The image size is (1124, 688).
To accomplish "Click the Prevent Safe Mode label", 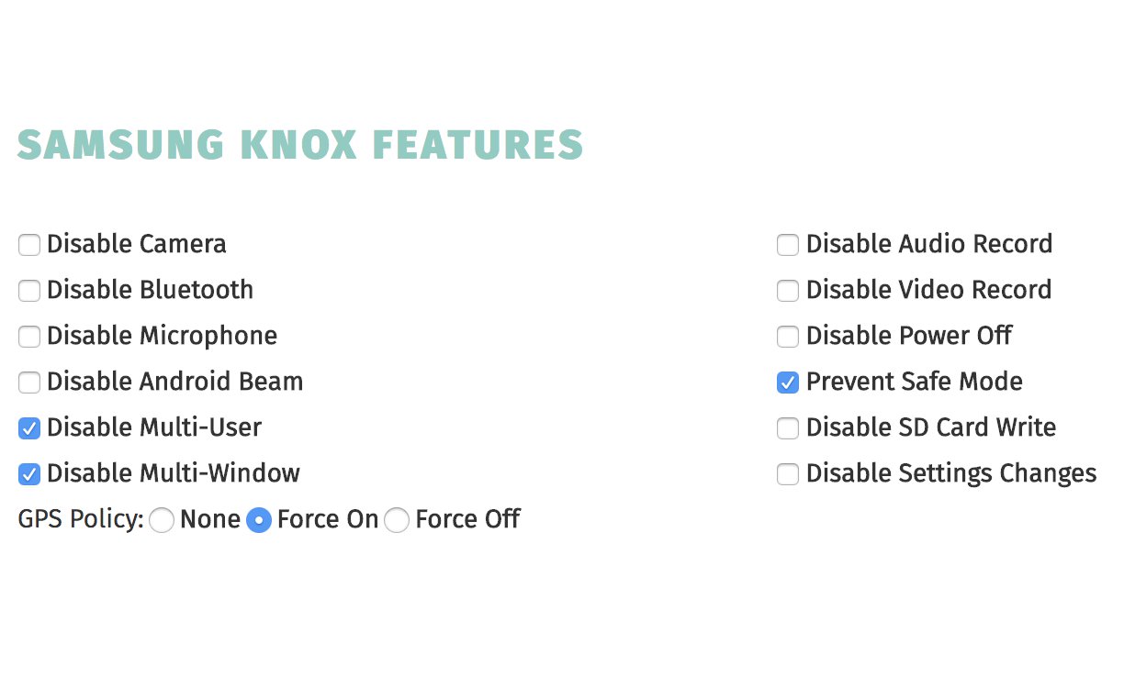I will pos(914,382).
